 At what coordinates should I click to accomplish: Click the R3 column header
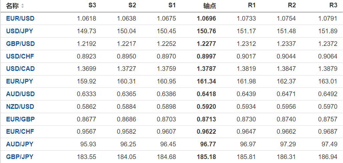point(333,6)
